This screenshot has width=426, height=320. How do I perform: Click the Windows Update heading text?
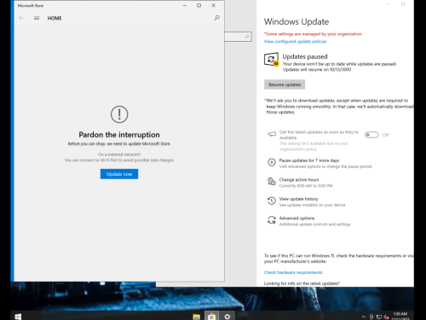[x=296, y=21]
